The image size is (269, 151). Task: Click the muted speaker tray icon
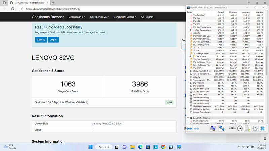tap(248, 147)
